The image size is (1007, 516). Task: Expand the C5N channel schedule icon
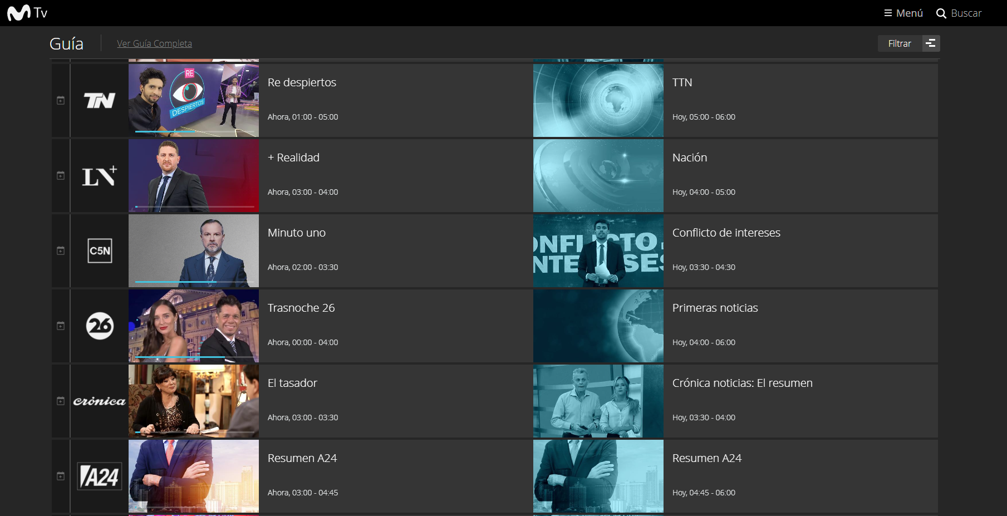coord(61,251)
